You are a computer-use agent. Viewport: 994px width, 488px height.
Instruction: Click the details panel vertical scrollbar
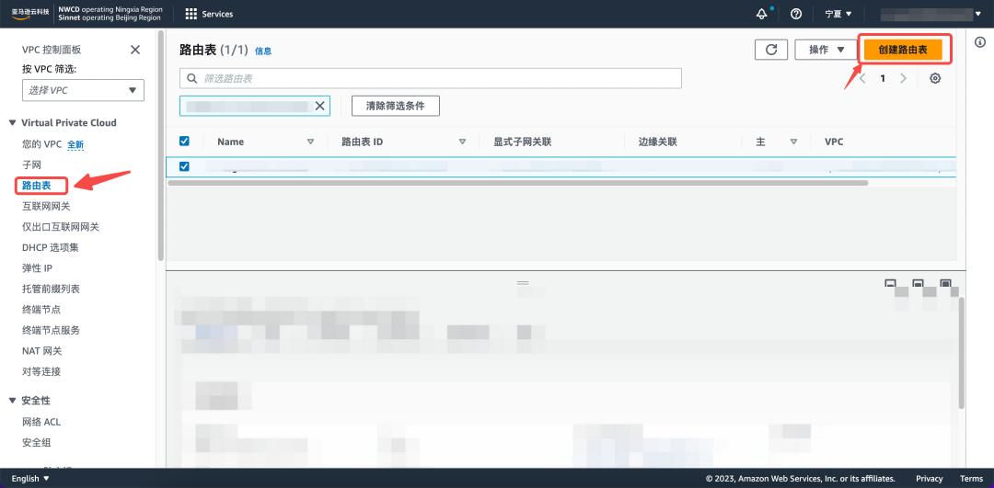point(962,353)
